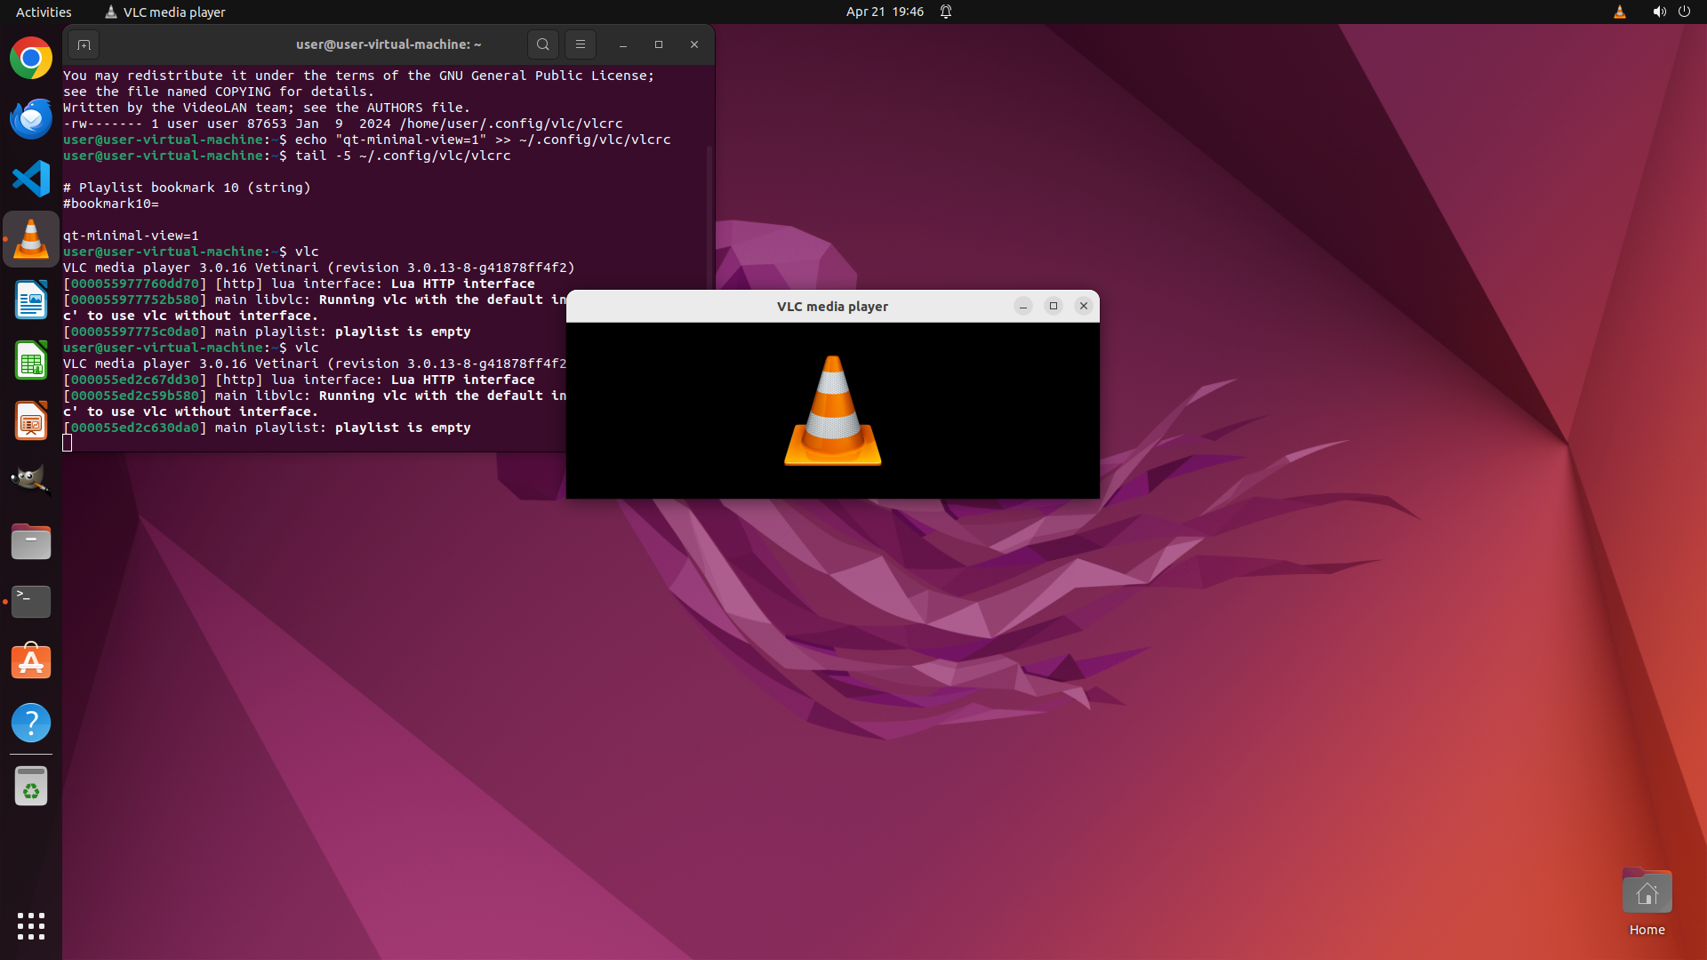
Task: Open GIMP image editor from the dock
Action: (x=31, y=480)
